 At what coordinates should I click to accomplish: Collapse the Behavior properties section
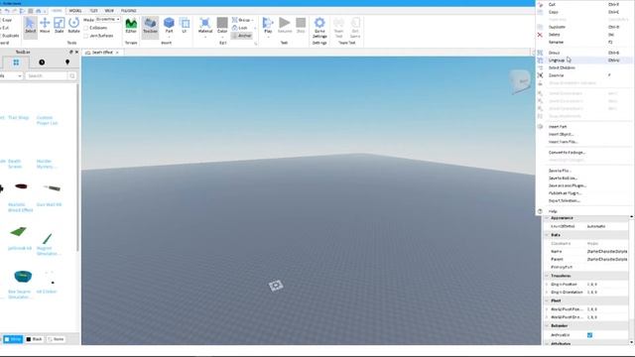547,326
